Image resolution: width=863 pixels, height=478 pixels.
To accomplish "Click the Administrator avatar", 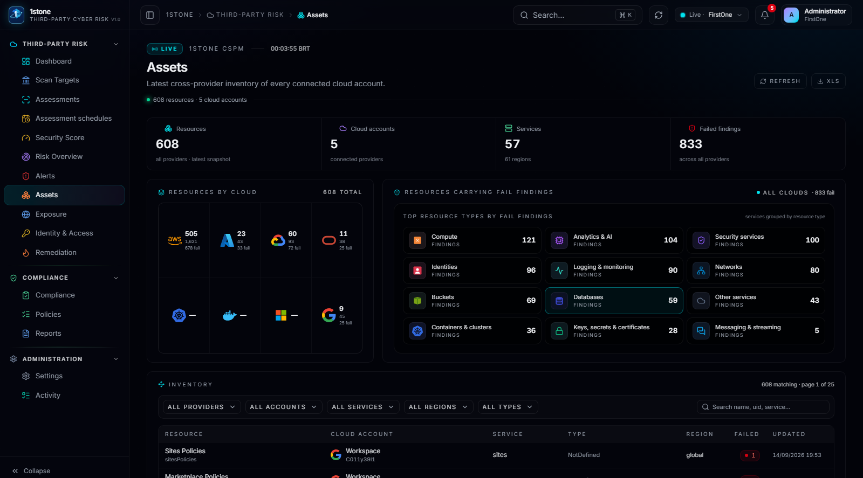I will pyautogui.click(x=791, y=15).
